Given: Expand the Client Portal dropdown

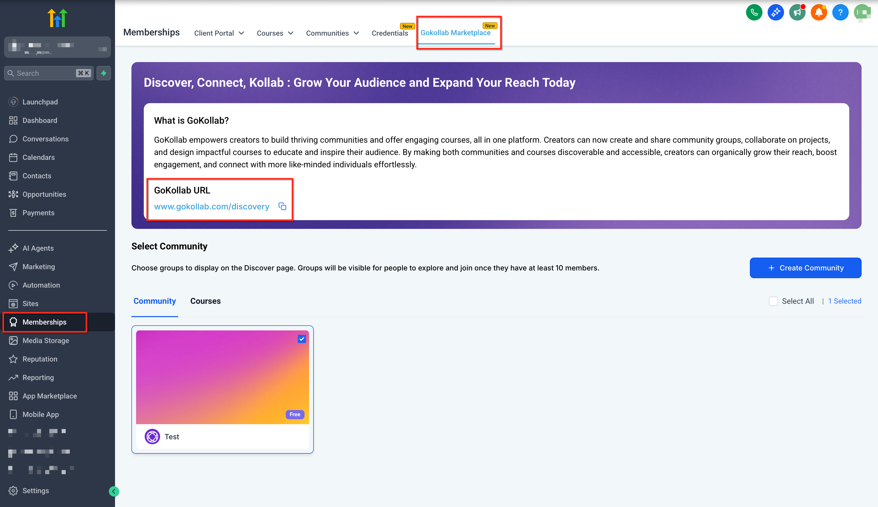Looking at the screenshot, I should click(x=219, y=33).
